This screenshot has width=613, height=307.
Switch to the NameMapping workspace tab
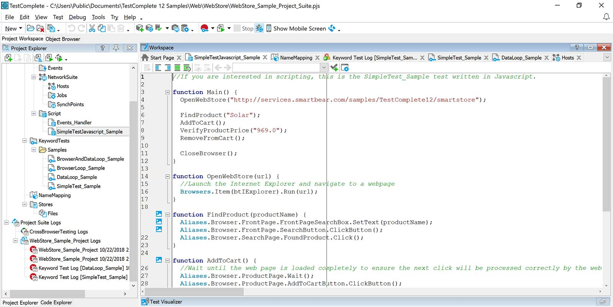click(x=296, y=58)
